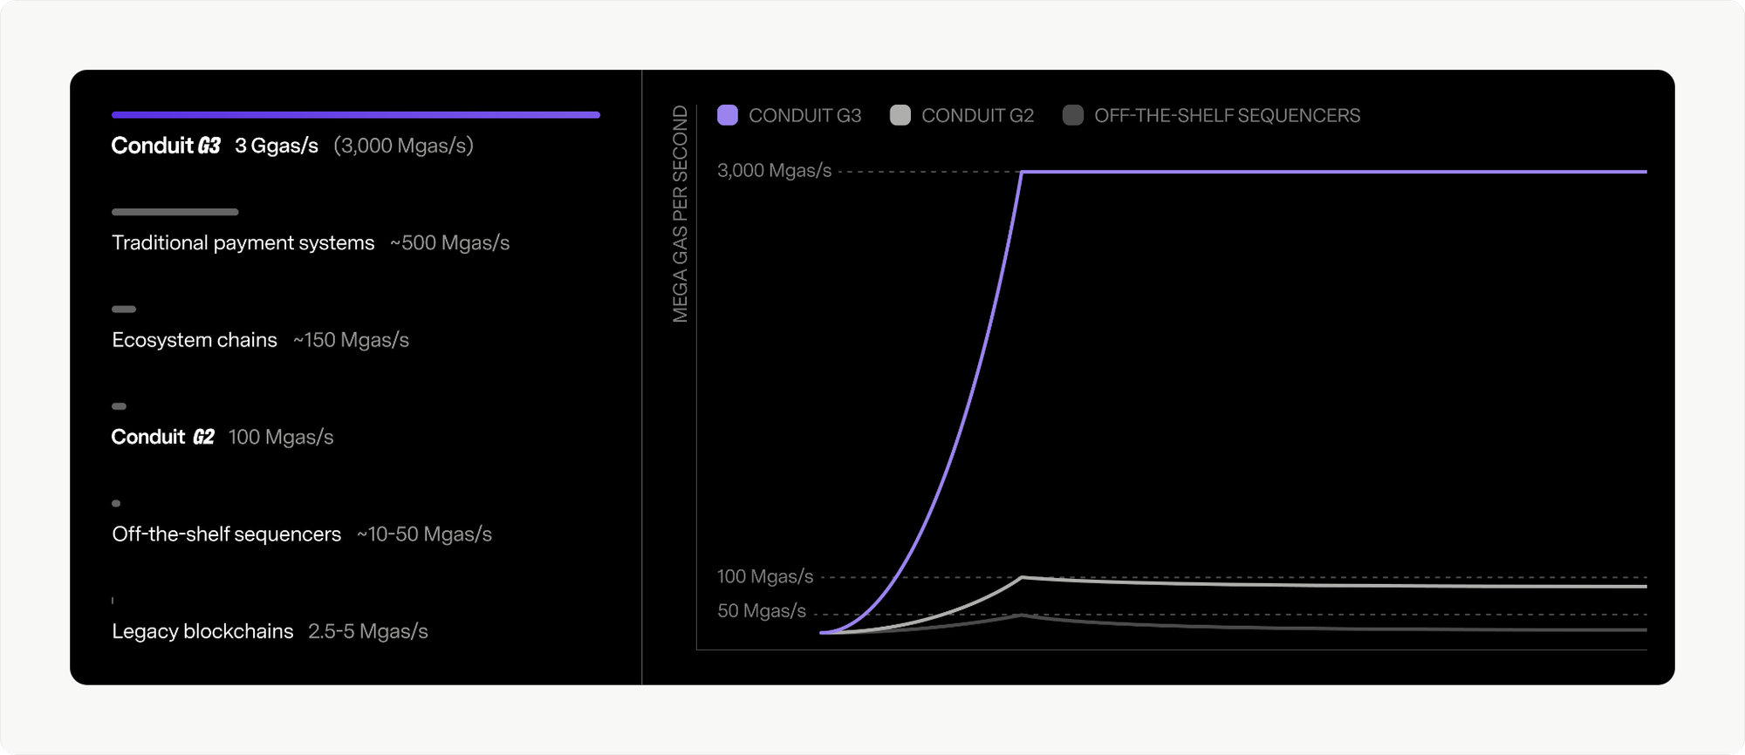1745x755 pixels.
Task: Click the Legacy blockchains label
Action: 202,631
